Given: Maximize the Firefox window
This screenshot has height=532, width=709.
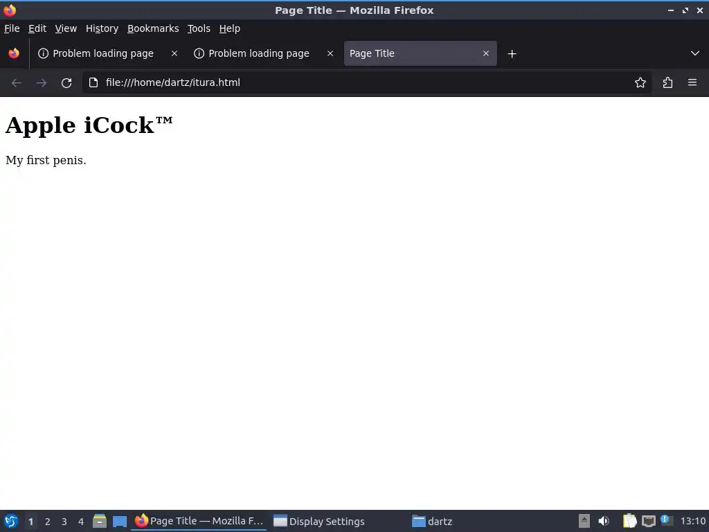Looking at the screenshot, I should point(685,10).
